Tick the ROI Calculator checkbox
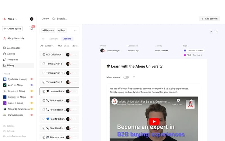The height and width of the screenshot is (141, 225). pos(44,54)
